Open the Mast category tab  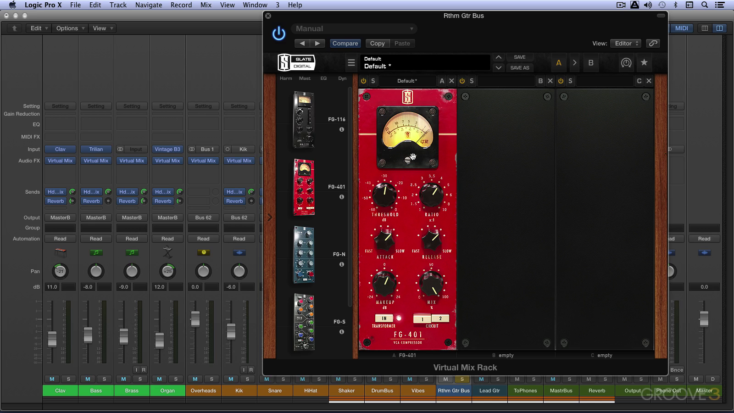[305, 78]
